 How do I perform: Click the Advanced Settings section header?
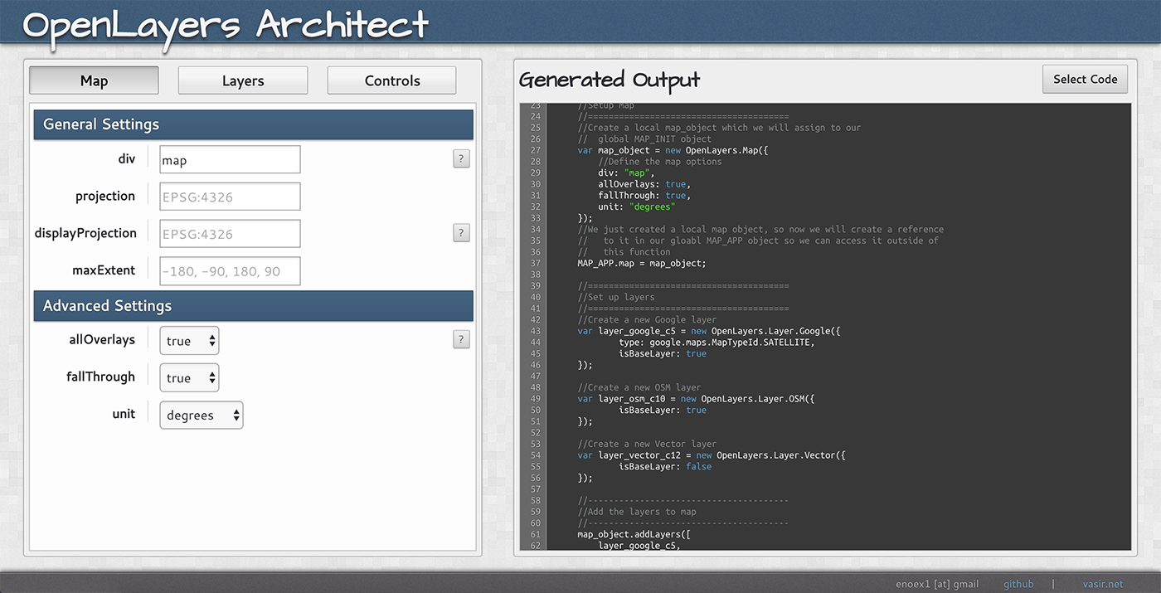(x=253, y=306)
